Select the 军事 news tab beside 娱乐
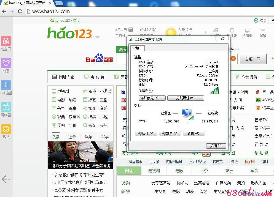The height and width of the screenshot is (197, 274). (x=105, y=137)
